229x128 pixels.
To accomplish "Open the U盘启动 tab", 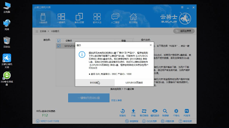I will 43,18.
